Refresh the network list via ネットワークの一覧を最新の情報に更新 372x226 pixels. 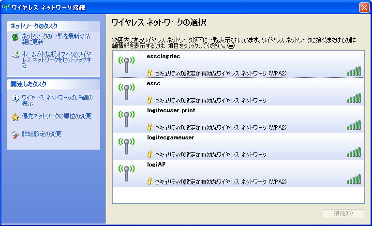click(56, 39)
